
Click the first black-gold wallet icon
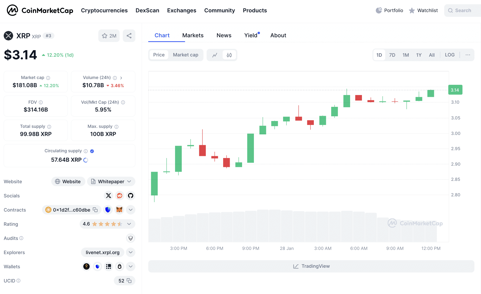[x=86, y=266]
